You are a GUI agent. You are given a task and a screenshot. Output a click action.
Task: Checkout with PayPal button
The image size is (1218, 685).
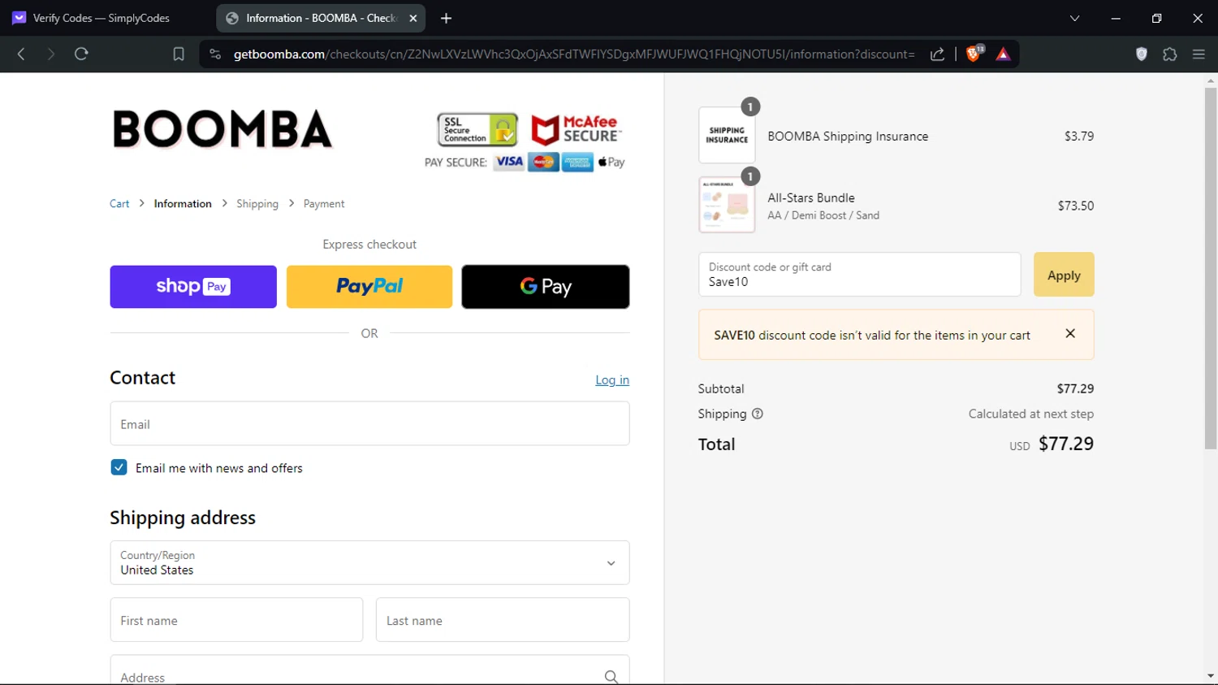pyautogui.click(x=369, y=287)
